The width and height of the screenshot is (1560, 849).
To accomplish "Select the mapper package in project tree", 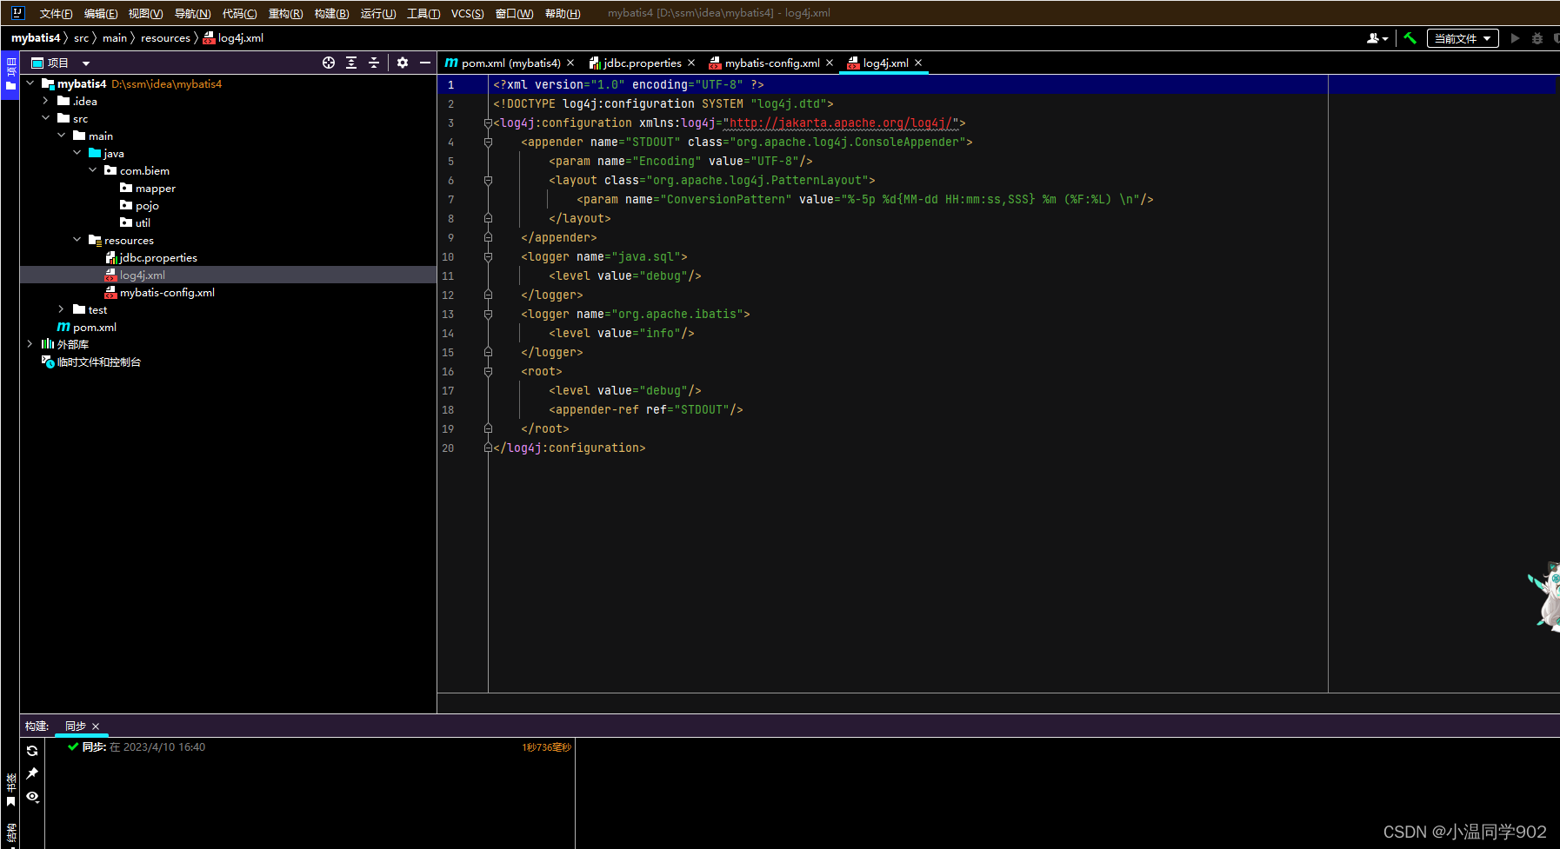I will pyautogui.click(x=154, y=188).
